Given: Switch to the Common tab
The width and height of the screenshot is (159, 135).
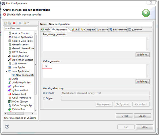Looking at the screenshot, I should click(135, 30).
